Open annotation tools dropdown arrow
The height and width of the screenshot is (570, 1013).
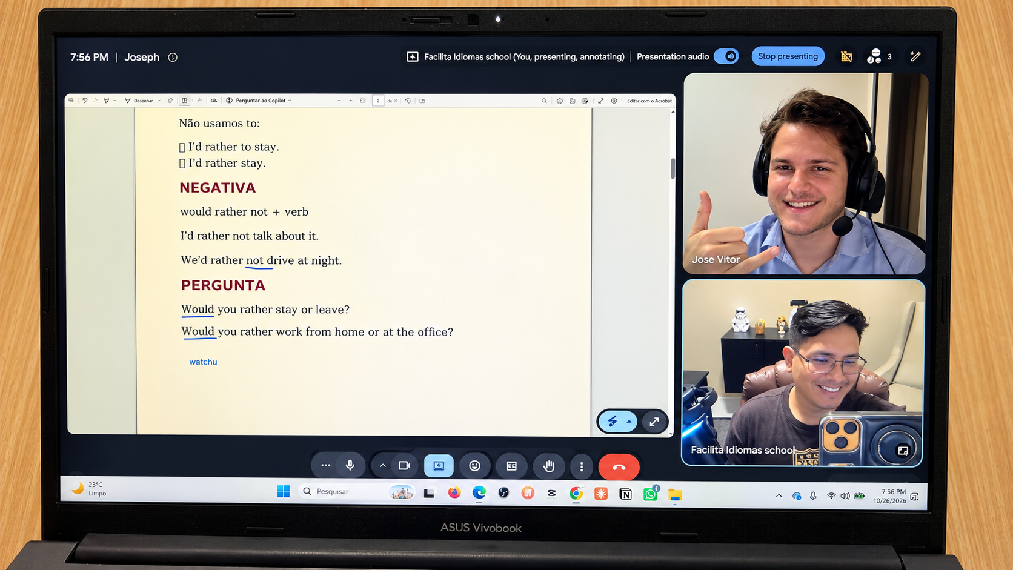coord(629,422)
